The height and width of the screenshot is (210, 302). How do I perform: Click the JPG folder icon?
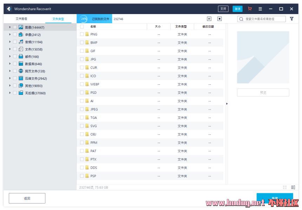(87, 59)
